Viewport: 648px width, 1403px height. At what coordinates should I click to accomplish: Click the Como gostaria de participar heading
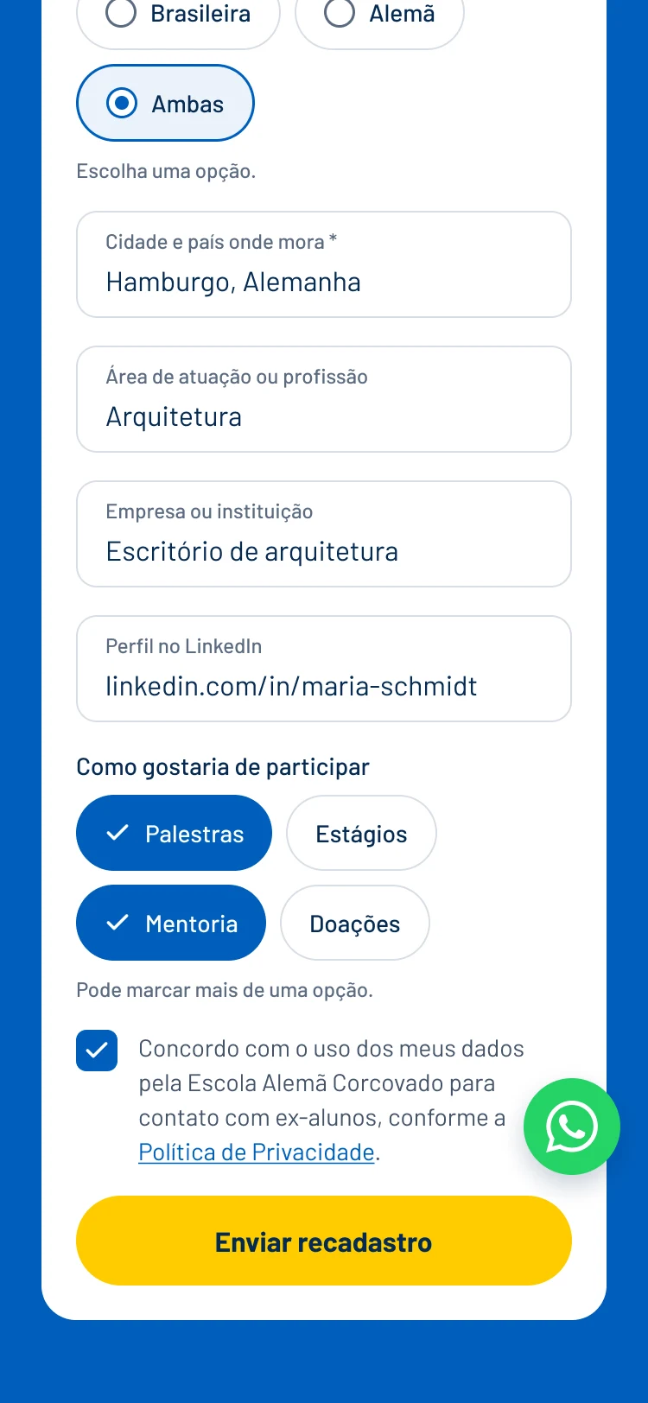tap(223, 767)
